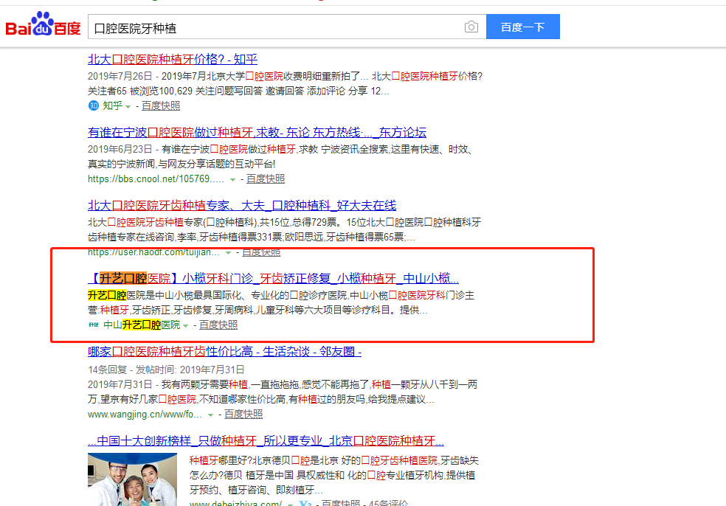Open www.wangjing.cn URL link
Viewport: 726px width, 506px height.
coord(145,415)
